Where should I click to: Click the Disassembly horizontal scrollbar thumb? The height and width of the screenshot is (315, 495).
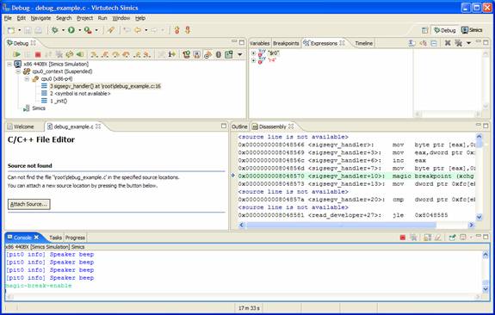[341, 225]
